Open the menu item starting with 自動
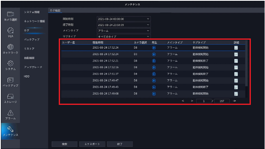The image size is (265, 149). [29, 58]
